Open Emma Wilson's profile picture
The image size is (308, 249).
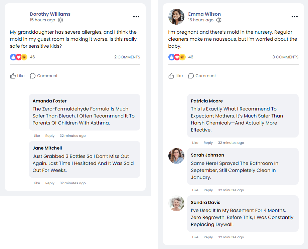(176, 17)
